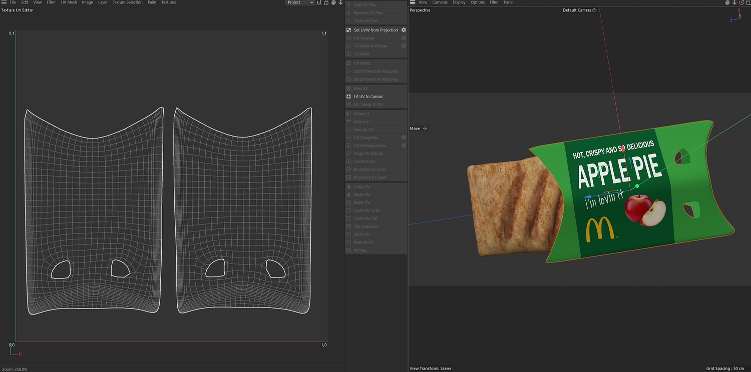Select the UV editor pan hand icon
751x372 pixels.
333,2
